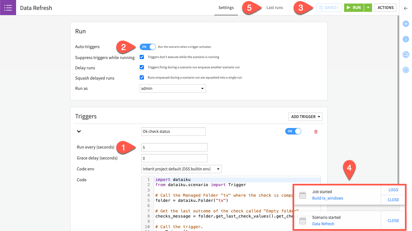The image size is (412, 231).
Task: Open the discussions chat icon
Action: [x=406, y=55]
